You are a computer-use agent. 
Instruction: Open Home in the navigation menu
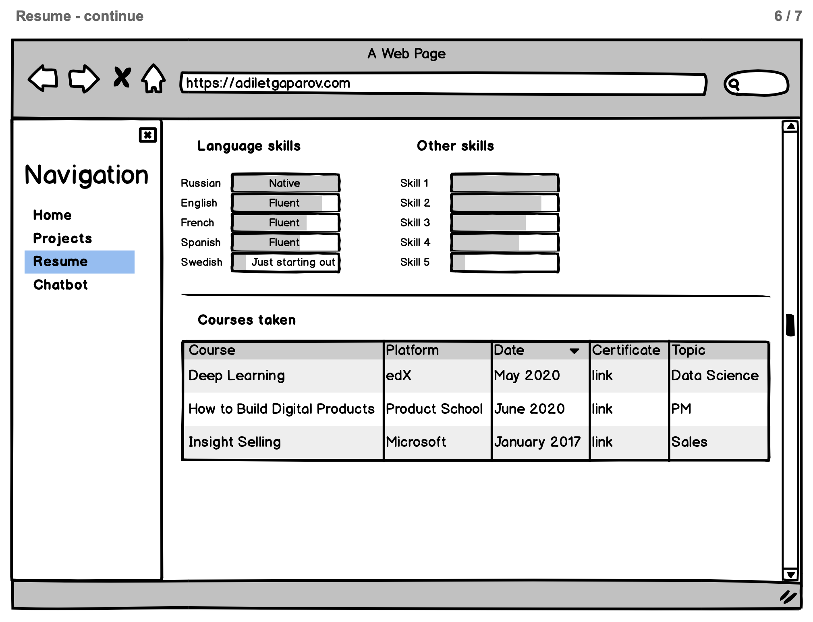pyautogui.click(x=52, y=215)
